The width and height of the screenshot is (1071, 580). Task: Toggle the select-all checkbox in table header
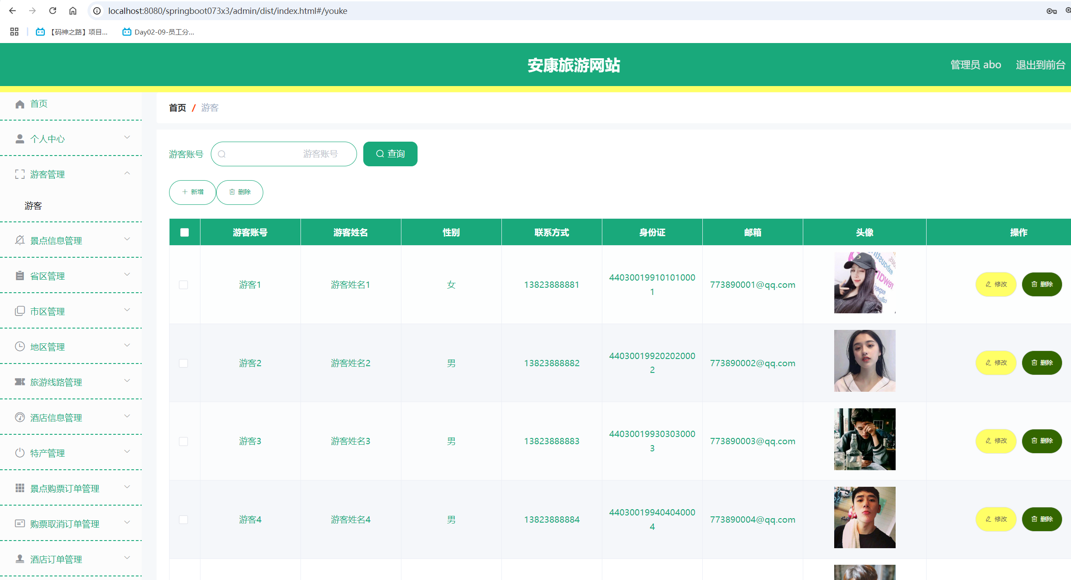[x=184, y=232]
